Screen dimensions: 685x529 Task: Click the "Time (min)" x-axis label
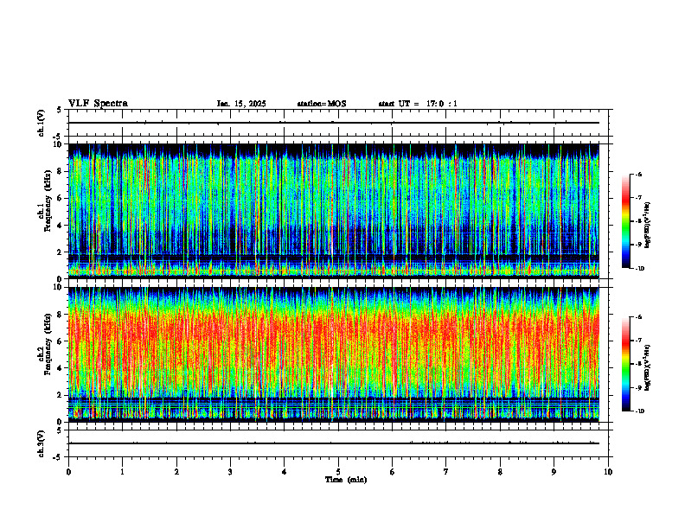pyautogui.click(x=346, y=480)
